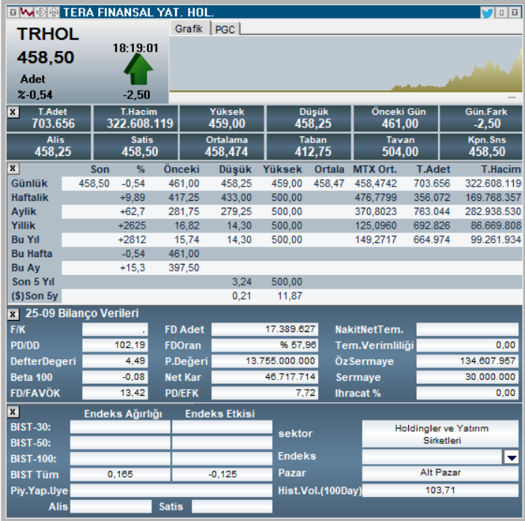Click the Alis 458,25 tile
This screenshot has width=525, height=521.
point(49,146)
